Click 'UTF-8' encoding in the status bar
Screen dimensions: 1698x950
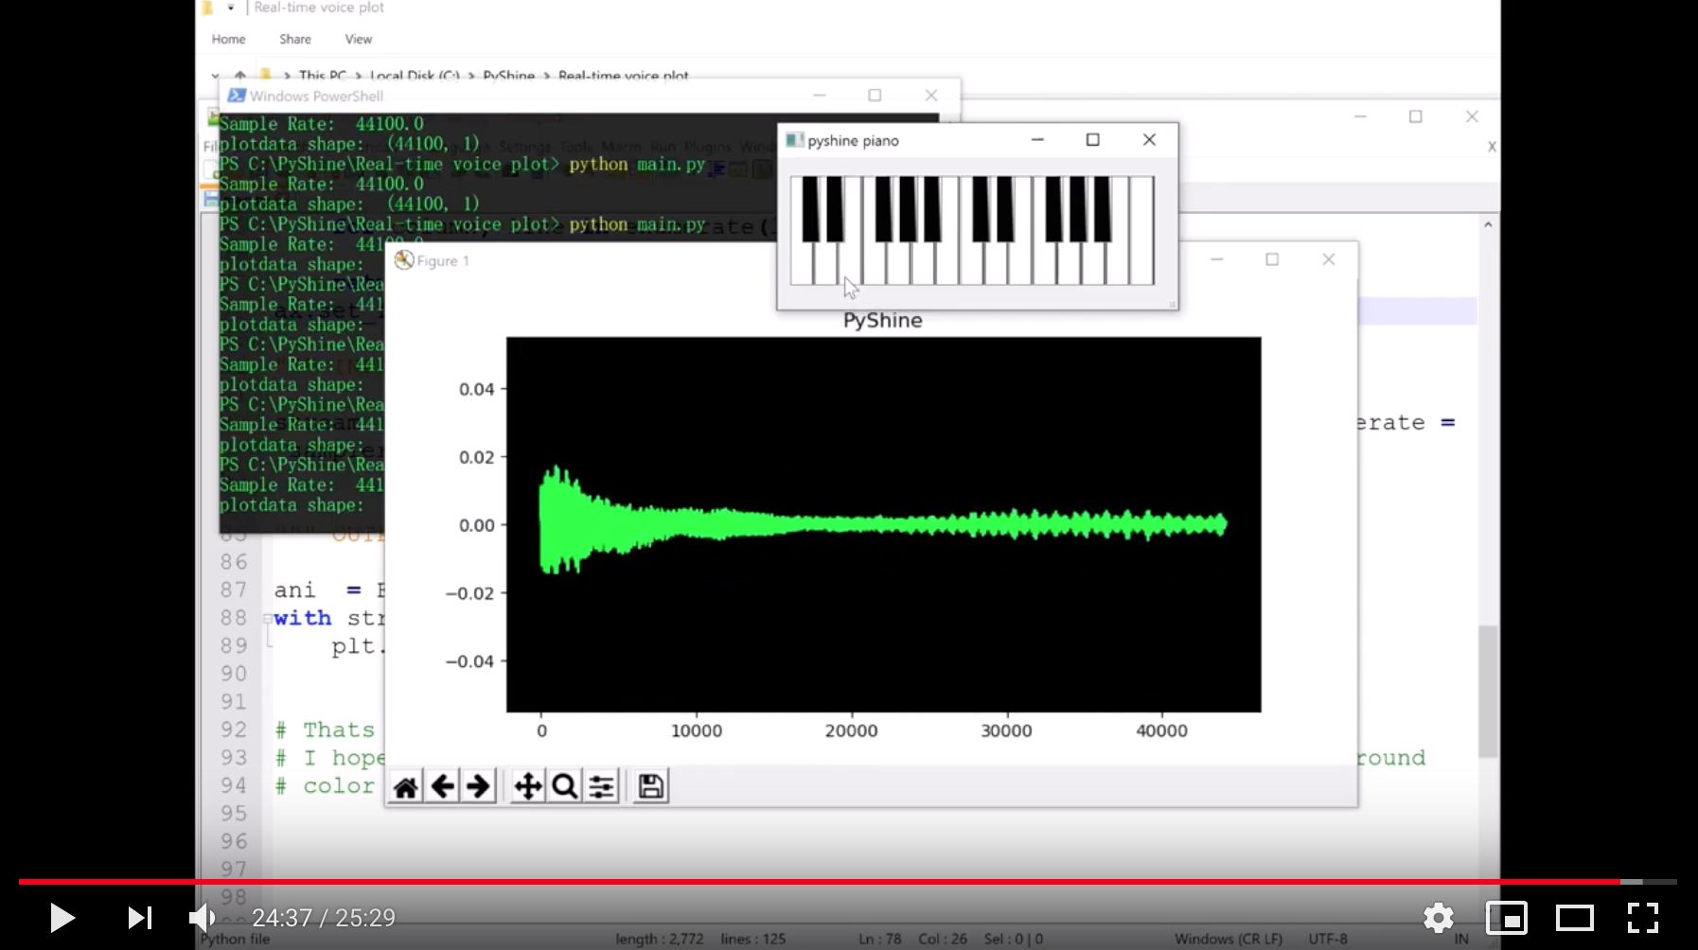coord(1328,939)
